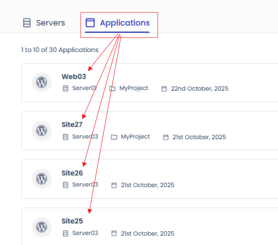Click the WordPress icon beside Site27
The image size is (278, 245).
click(41, 131)
